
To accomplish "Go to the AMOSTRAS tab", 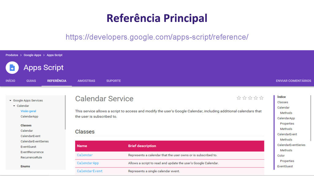I will [x=86, y=81].
